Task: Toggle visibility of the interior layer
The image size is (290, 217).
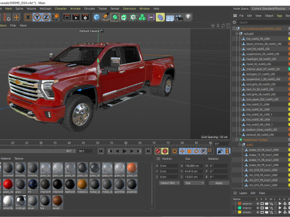Action: 262,208
